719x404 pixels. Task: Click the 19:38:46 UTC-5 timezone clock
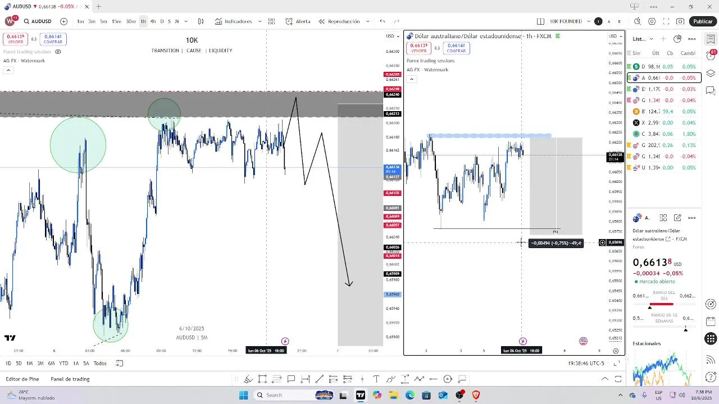click(586, 363)
